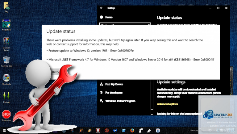Click the red no-sign taskbar icon
The image size is (237, 134).
coord(107,130)
